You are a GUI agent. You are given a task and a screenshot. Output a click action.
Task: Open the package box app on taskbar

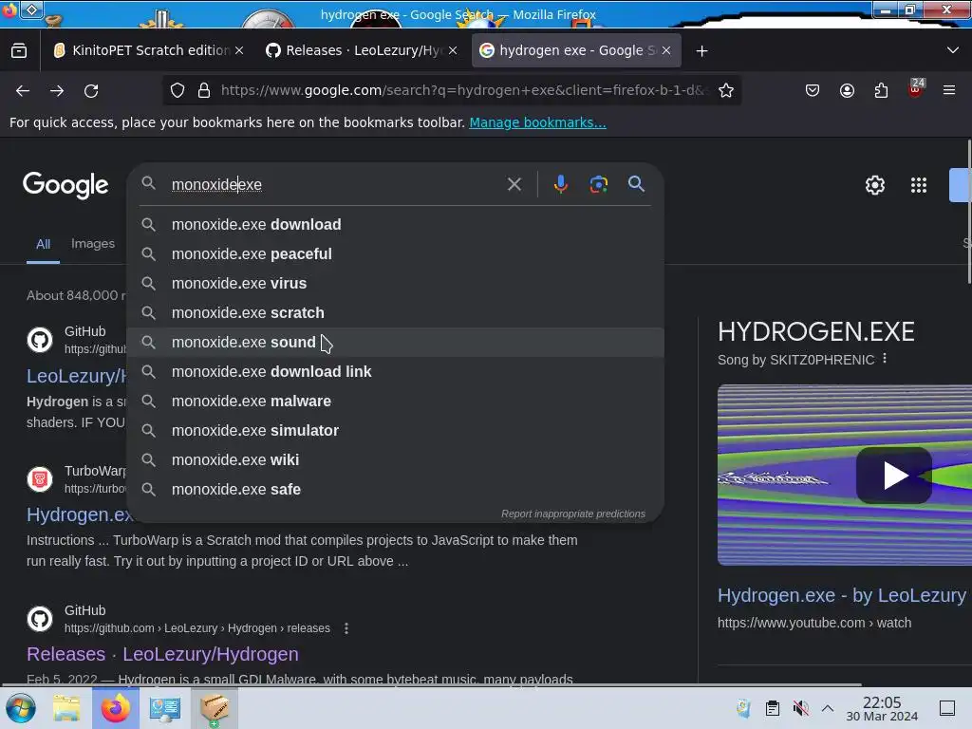coord(215,708)
